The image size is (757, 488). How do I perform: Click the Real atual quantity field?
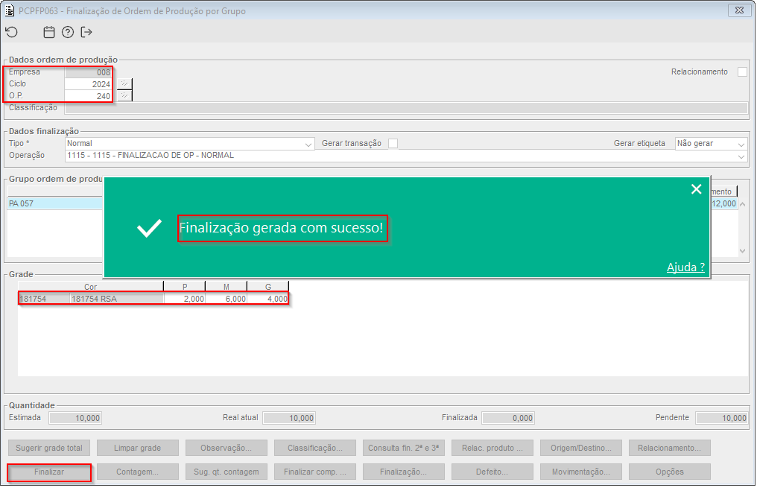[289, 418]
